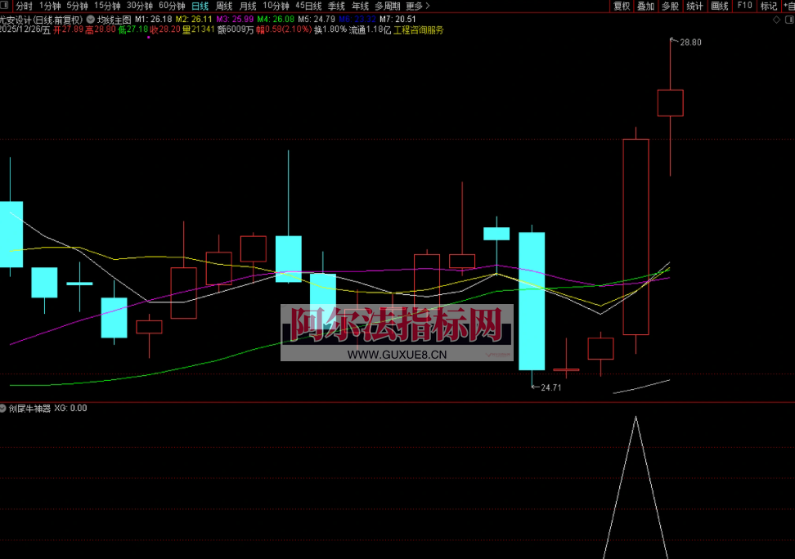Select the 周线 weekly period tab
795x559 pixels.
point(224,6)
